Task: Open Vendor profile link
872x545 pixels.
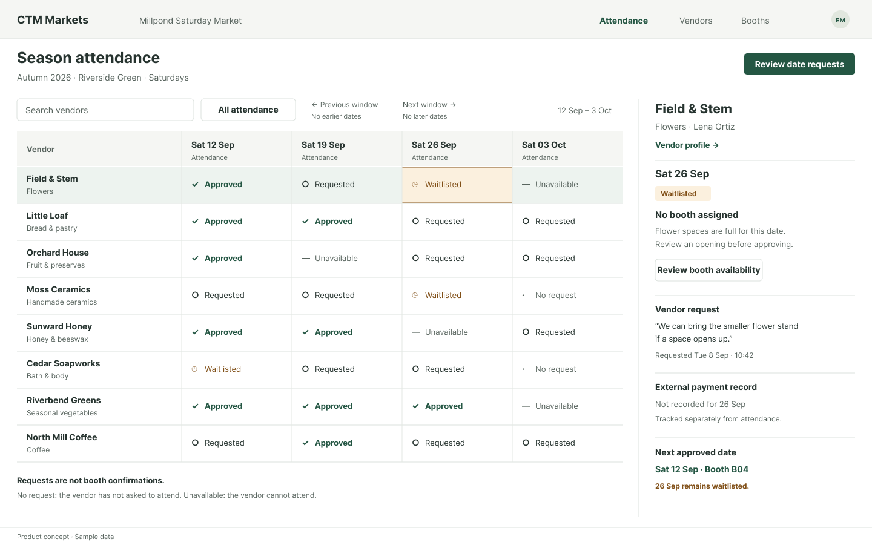Action: 687,145
